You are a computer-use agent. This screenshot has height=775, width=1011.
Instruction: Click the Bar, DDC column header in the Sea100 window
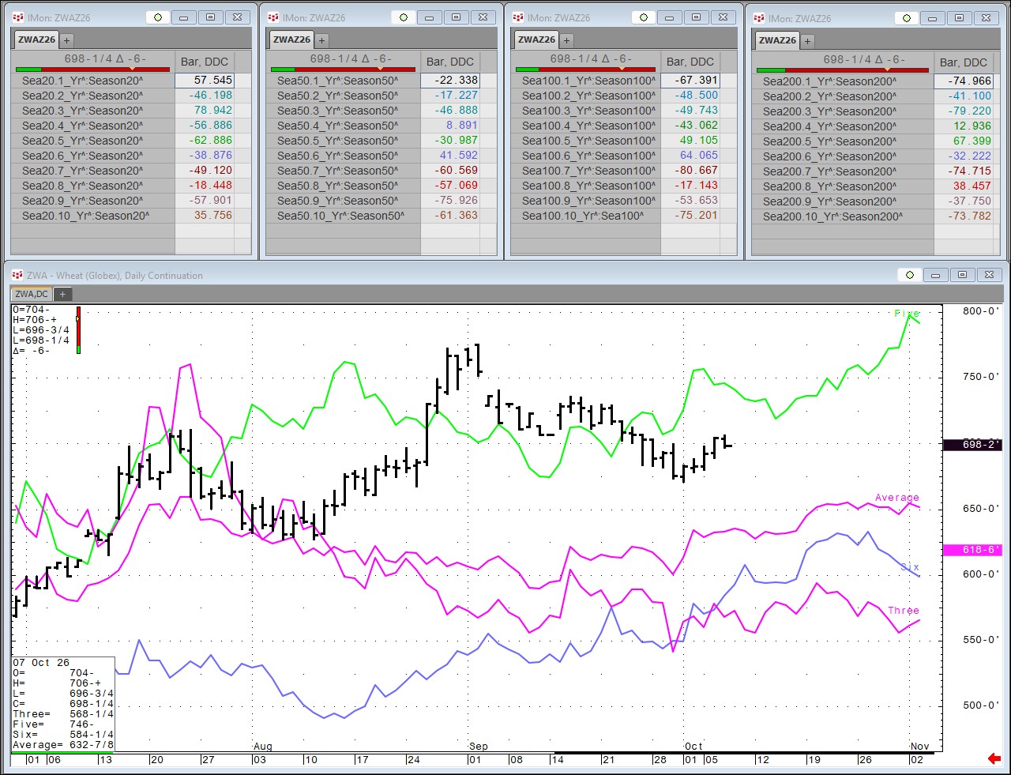click(x=690, y=62)
